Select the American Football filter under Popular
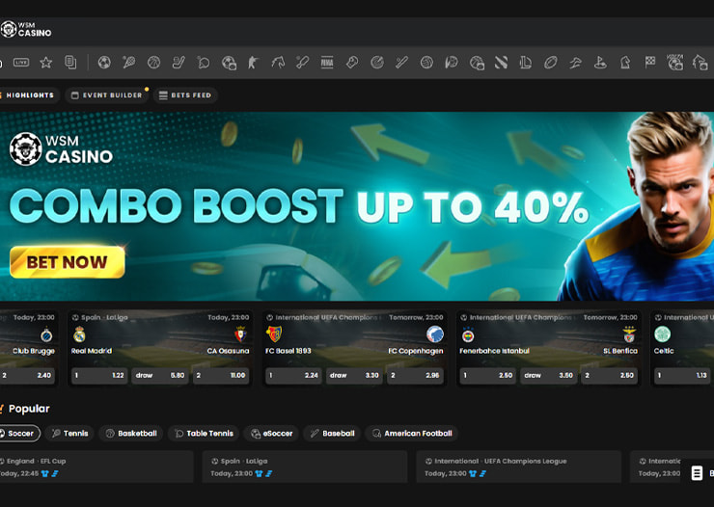 [x=412, y=434]
